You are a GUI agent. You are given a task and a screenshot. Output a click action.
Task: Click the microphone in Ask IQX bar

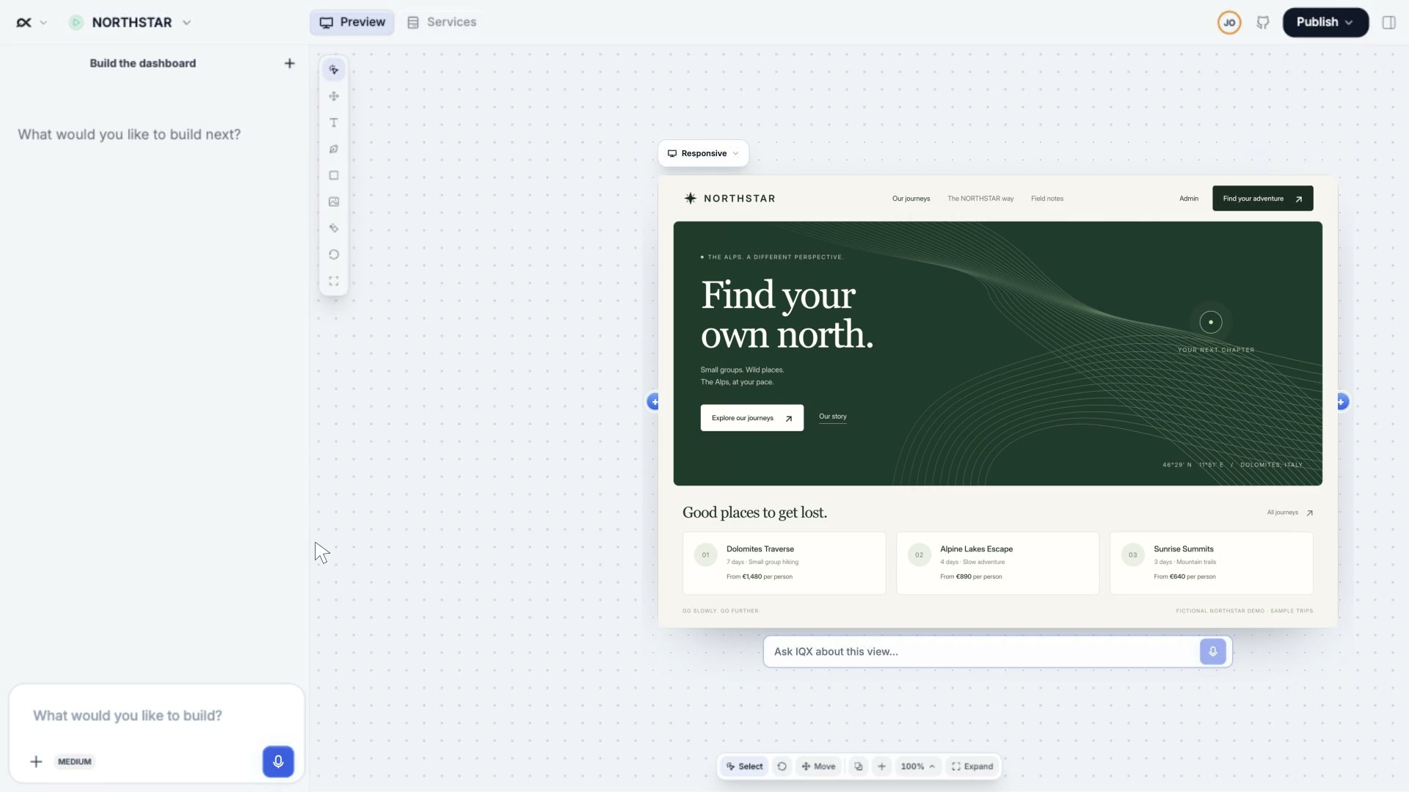pyautogui.click(x=1213, y=651)
